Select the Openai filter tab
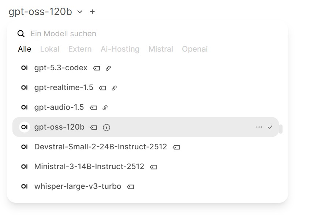310x220 pixels. 195,49
